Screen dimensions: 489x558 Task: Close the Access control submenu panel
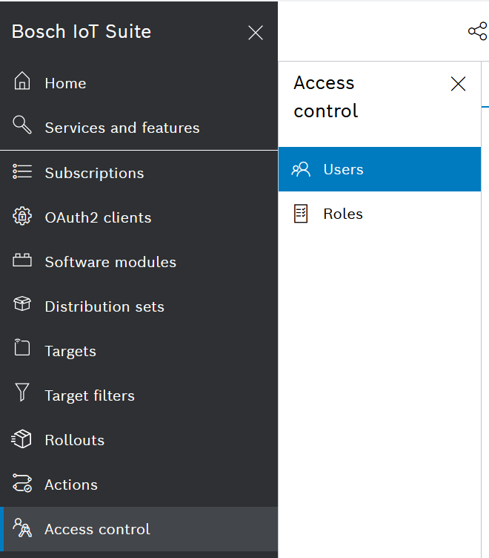[x=459, y=84]
